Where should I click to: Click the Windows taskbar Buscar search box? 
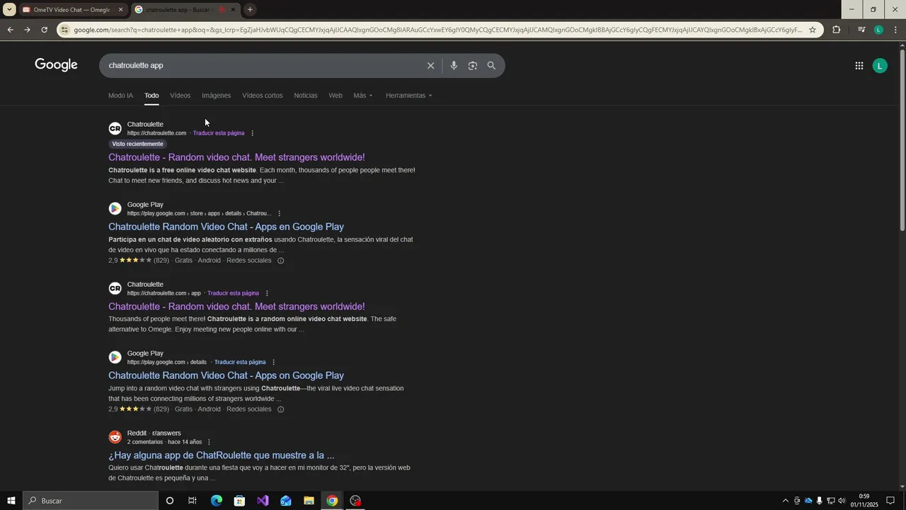[90, 501]
